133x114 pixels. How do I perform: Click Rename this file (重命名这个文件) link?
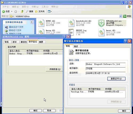[x=16, y=27]
